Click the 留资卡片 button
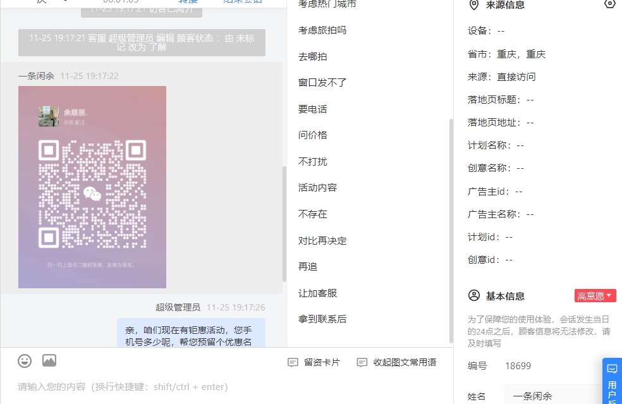Image resolution: width=622 pixels, height=404 pixels. (x=314, y=362)
